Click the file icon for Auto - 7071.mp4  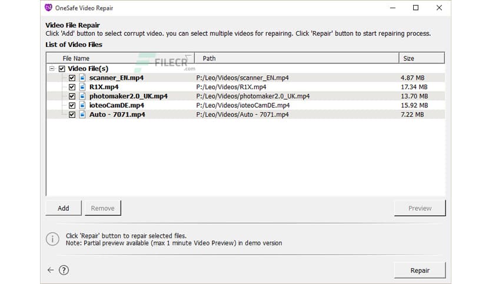coord(82,114)
